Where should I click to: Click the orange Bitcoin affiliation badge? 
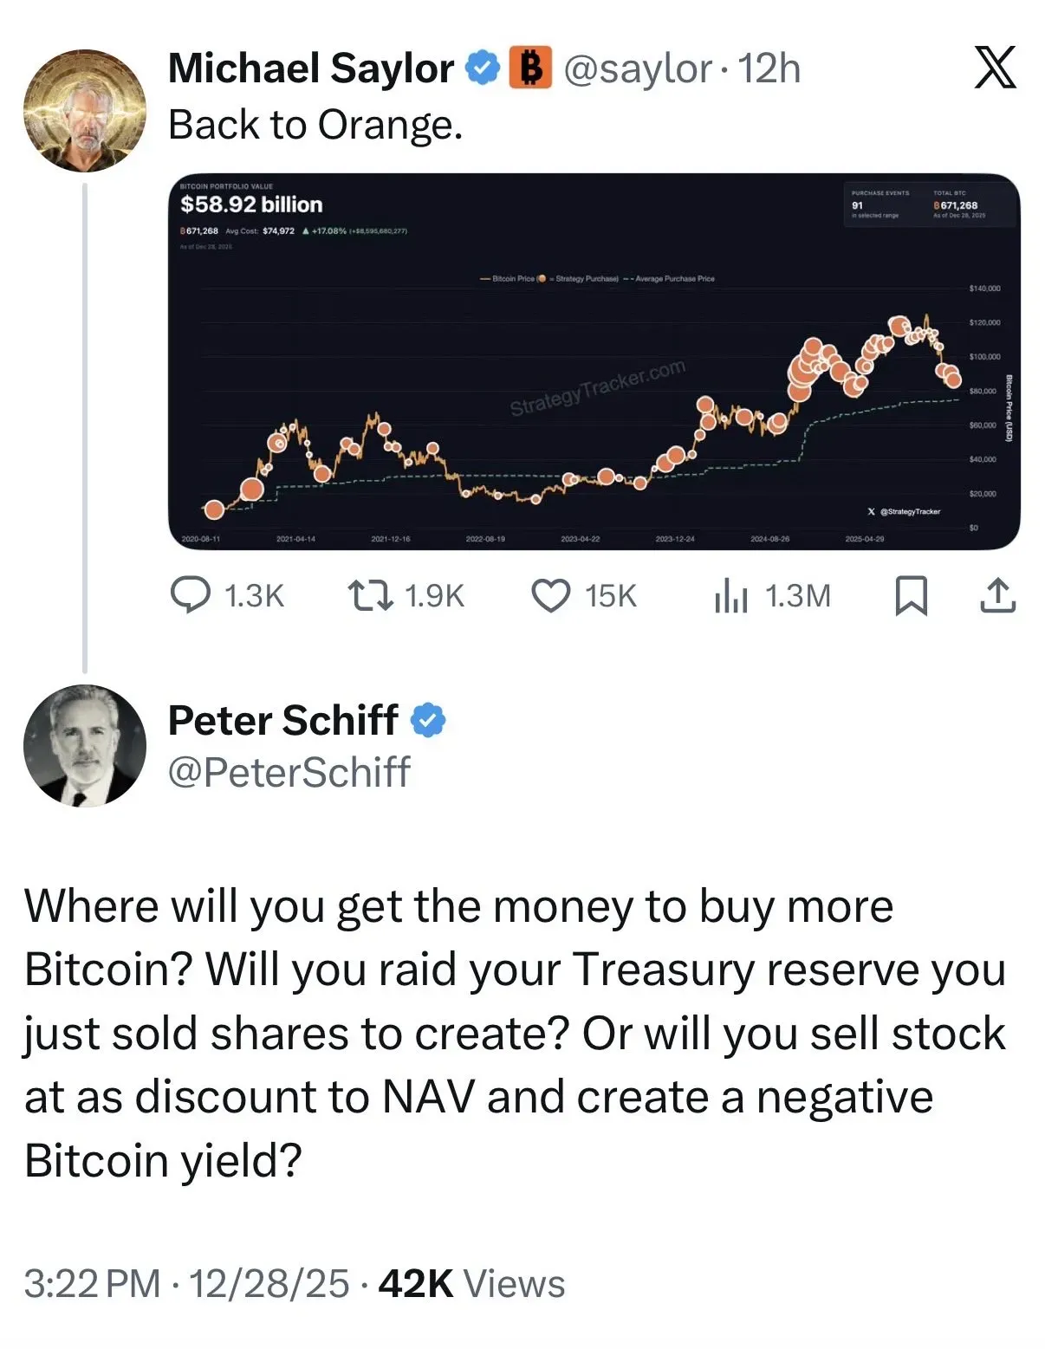(x=529, y=68)
